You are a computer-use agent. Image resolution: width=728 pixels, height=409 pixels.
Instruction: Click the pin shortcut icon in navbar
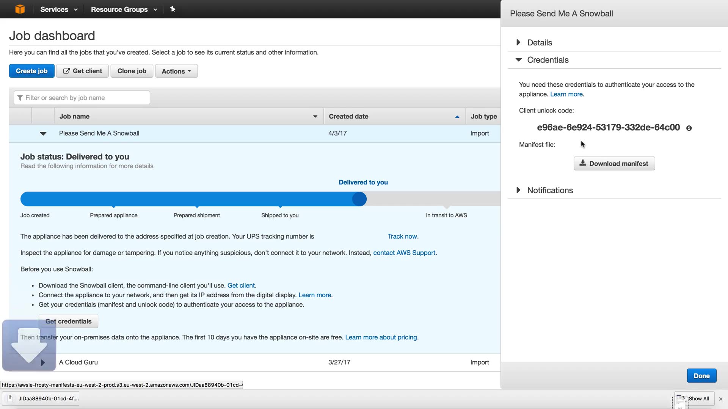(173, 9)
